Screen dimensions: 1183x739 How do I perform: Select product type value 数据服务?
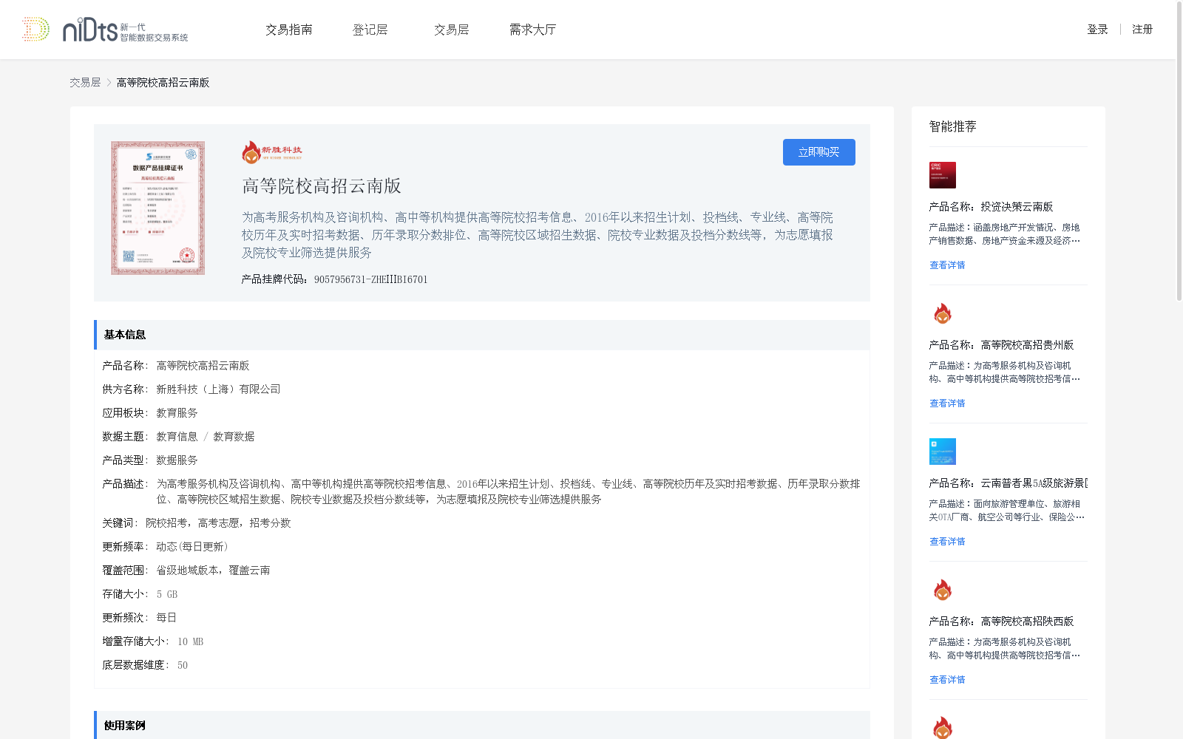(177, 460)
